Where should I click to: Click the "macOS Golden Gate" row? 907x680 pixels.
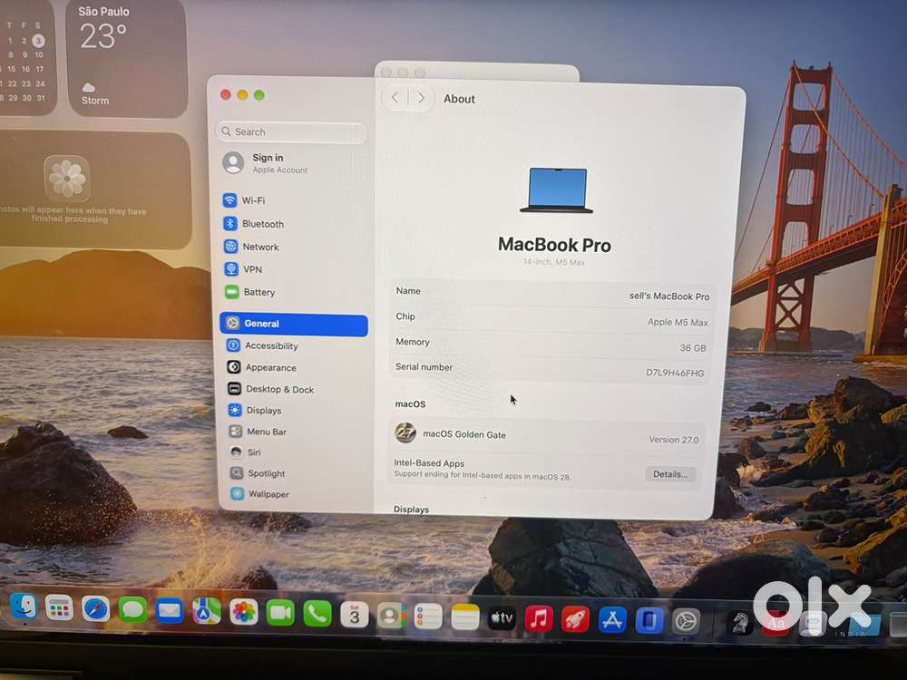coord(547,435)
